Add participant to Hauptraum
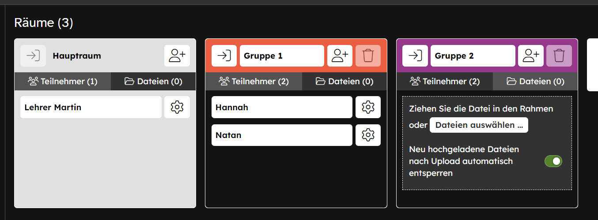Viewport: 598px width, 220px height. [177, 56]
